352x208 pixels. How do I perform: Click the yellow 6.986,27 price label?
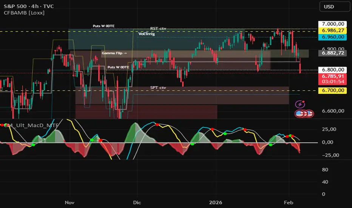(333, 30)
